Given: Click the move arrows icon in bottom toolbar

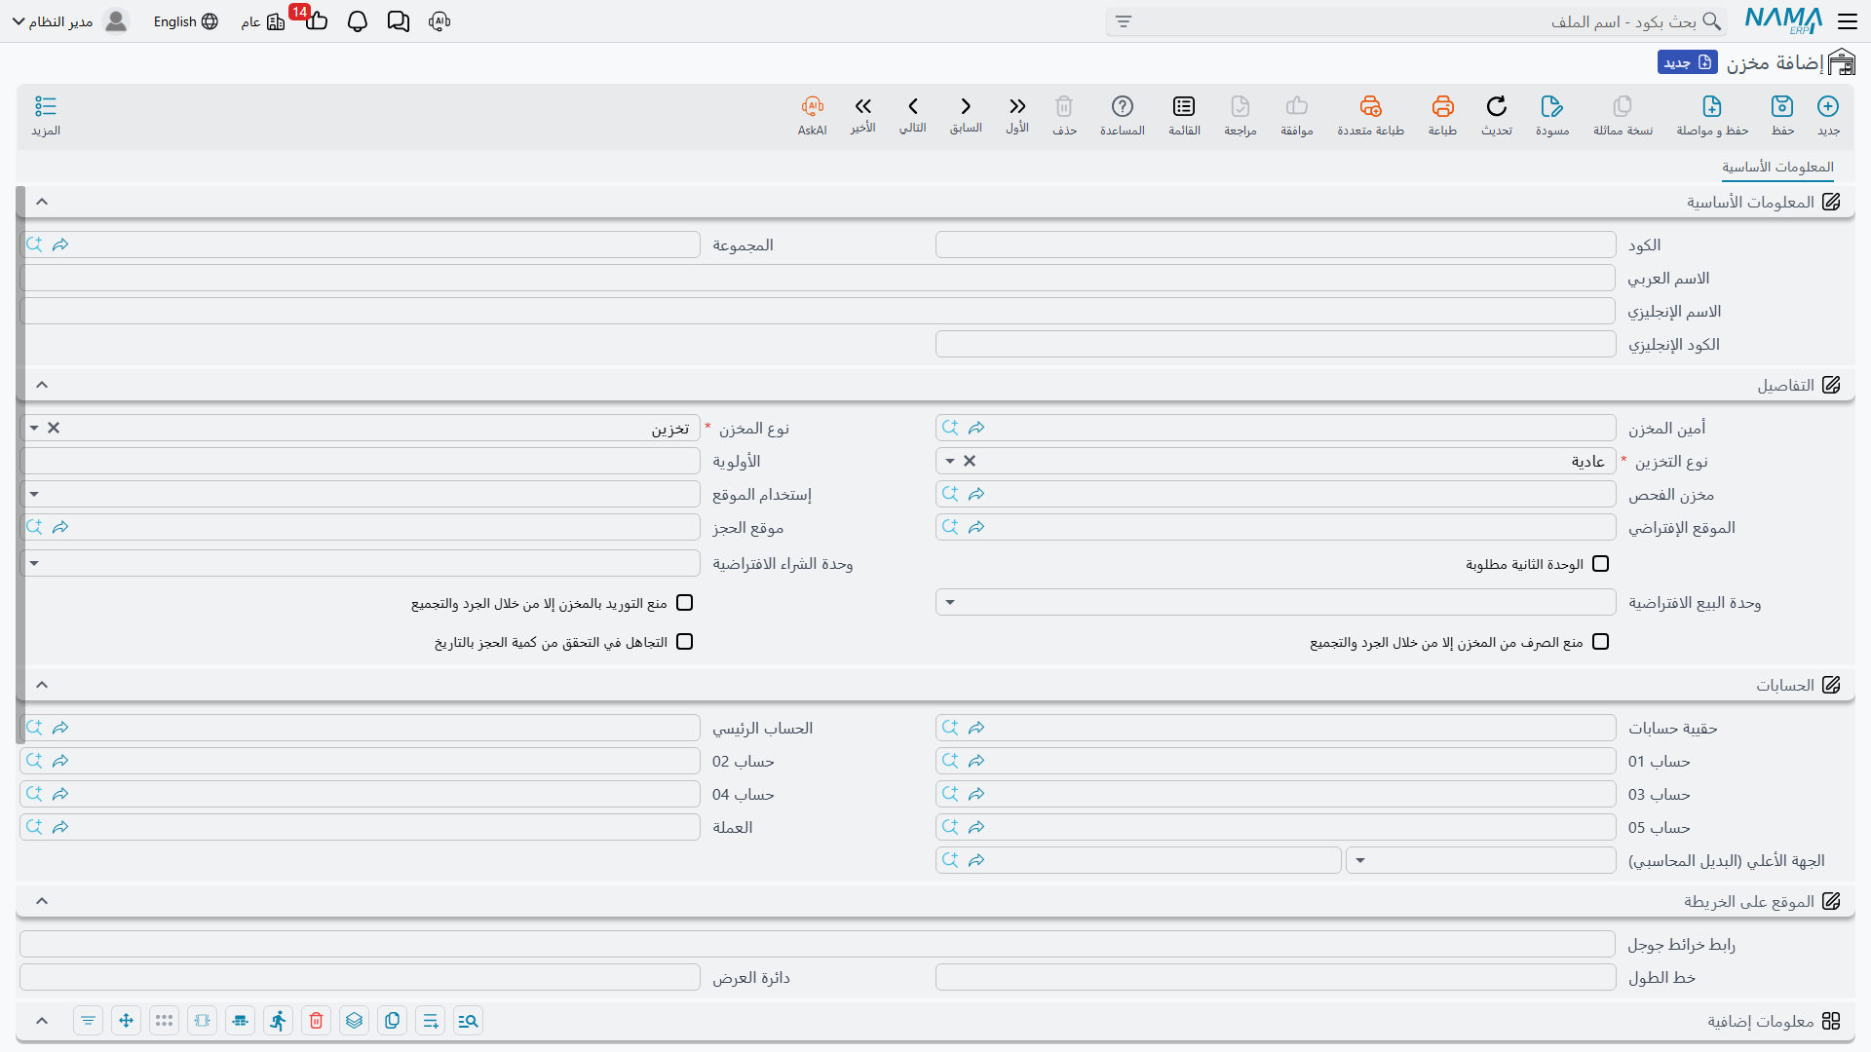Looking at the screenshot, I should (x=126, y=1021).
